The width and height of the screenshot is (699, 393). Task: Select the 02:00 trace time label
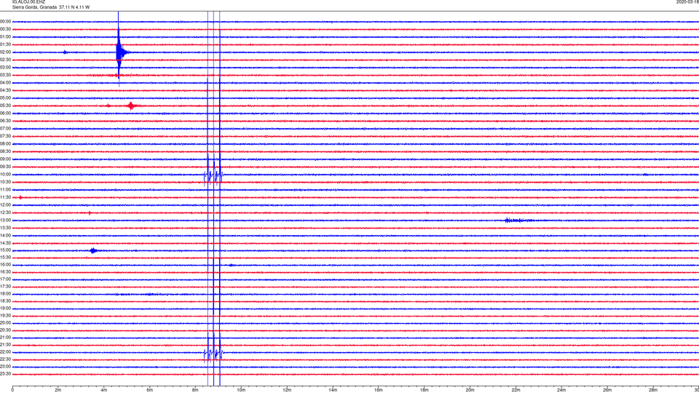[x=5, y=52]
